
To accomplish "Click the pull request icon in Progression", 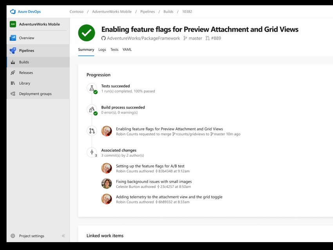I will pos(92,131).
